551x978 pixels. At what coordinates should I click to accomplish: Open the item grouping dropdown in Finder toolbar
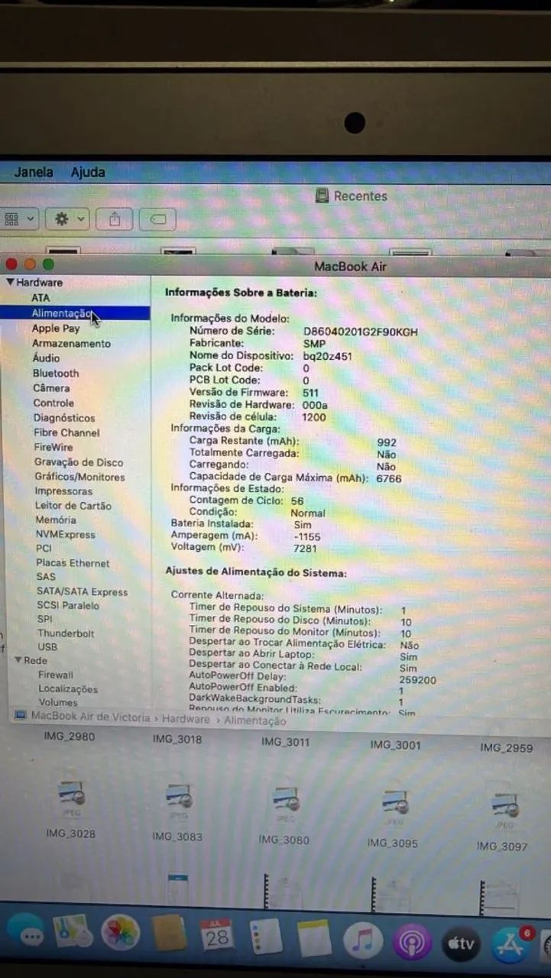click(x=19, y=219)
